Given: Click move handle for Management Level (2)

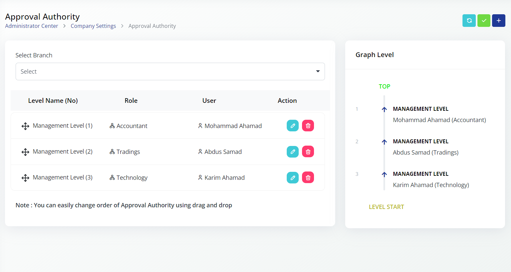Looking at the screenshot, I should (x=25, y=152).
